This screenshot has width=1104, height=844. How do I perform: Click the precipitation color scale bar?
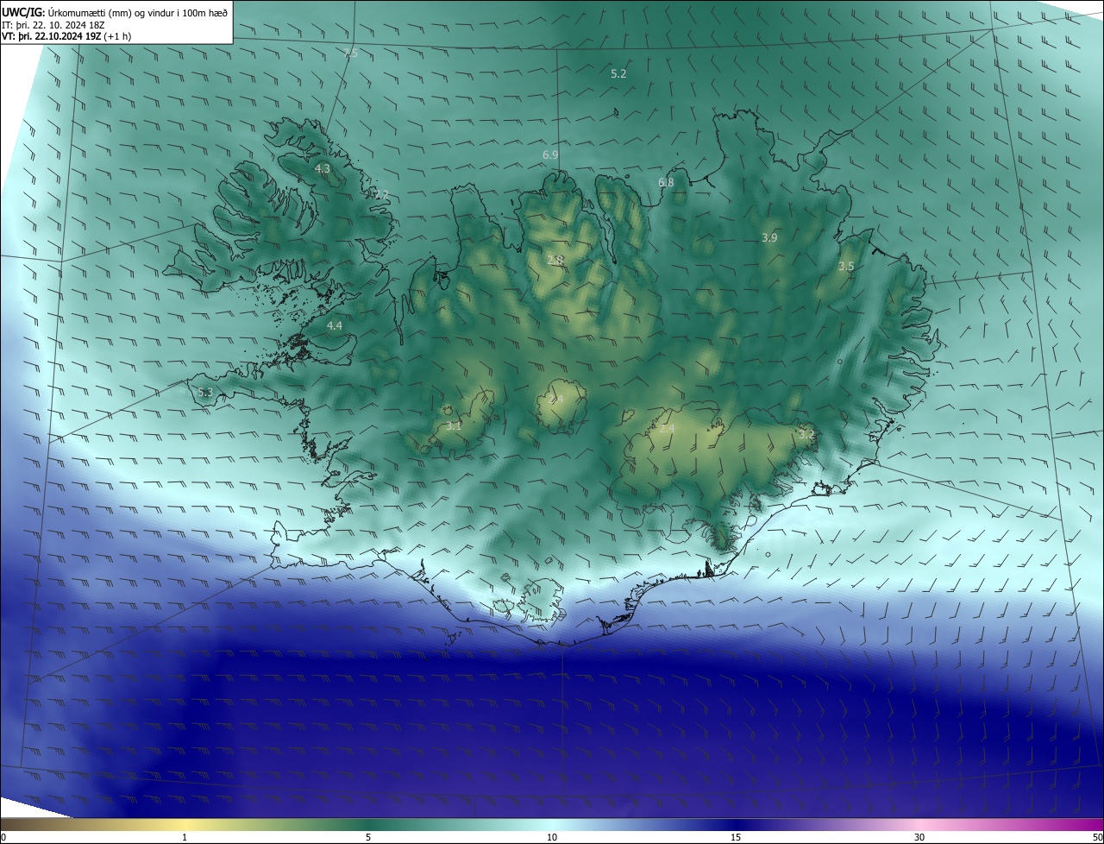point(552,824)
